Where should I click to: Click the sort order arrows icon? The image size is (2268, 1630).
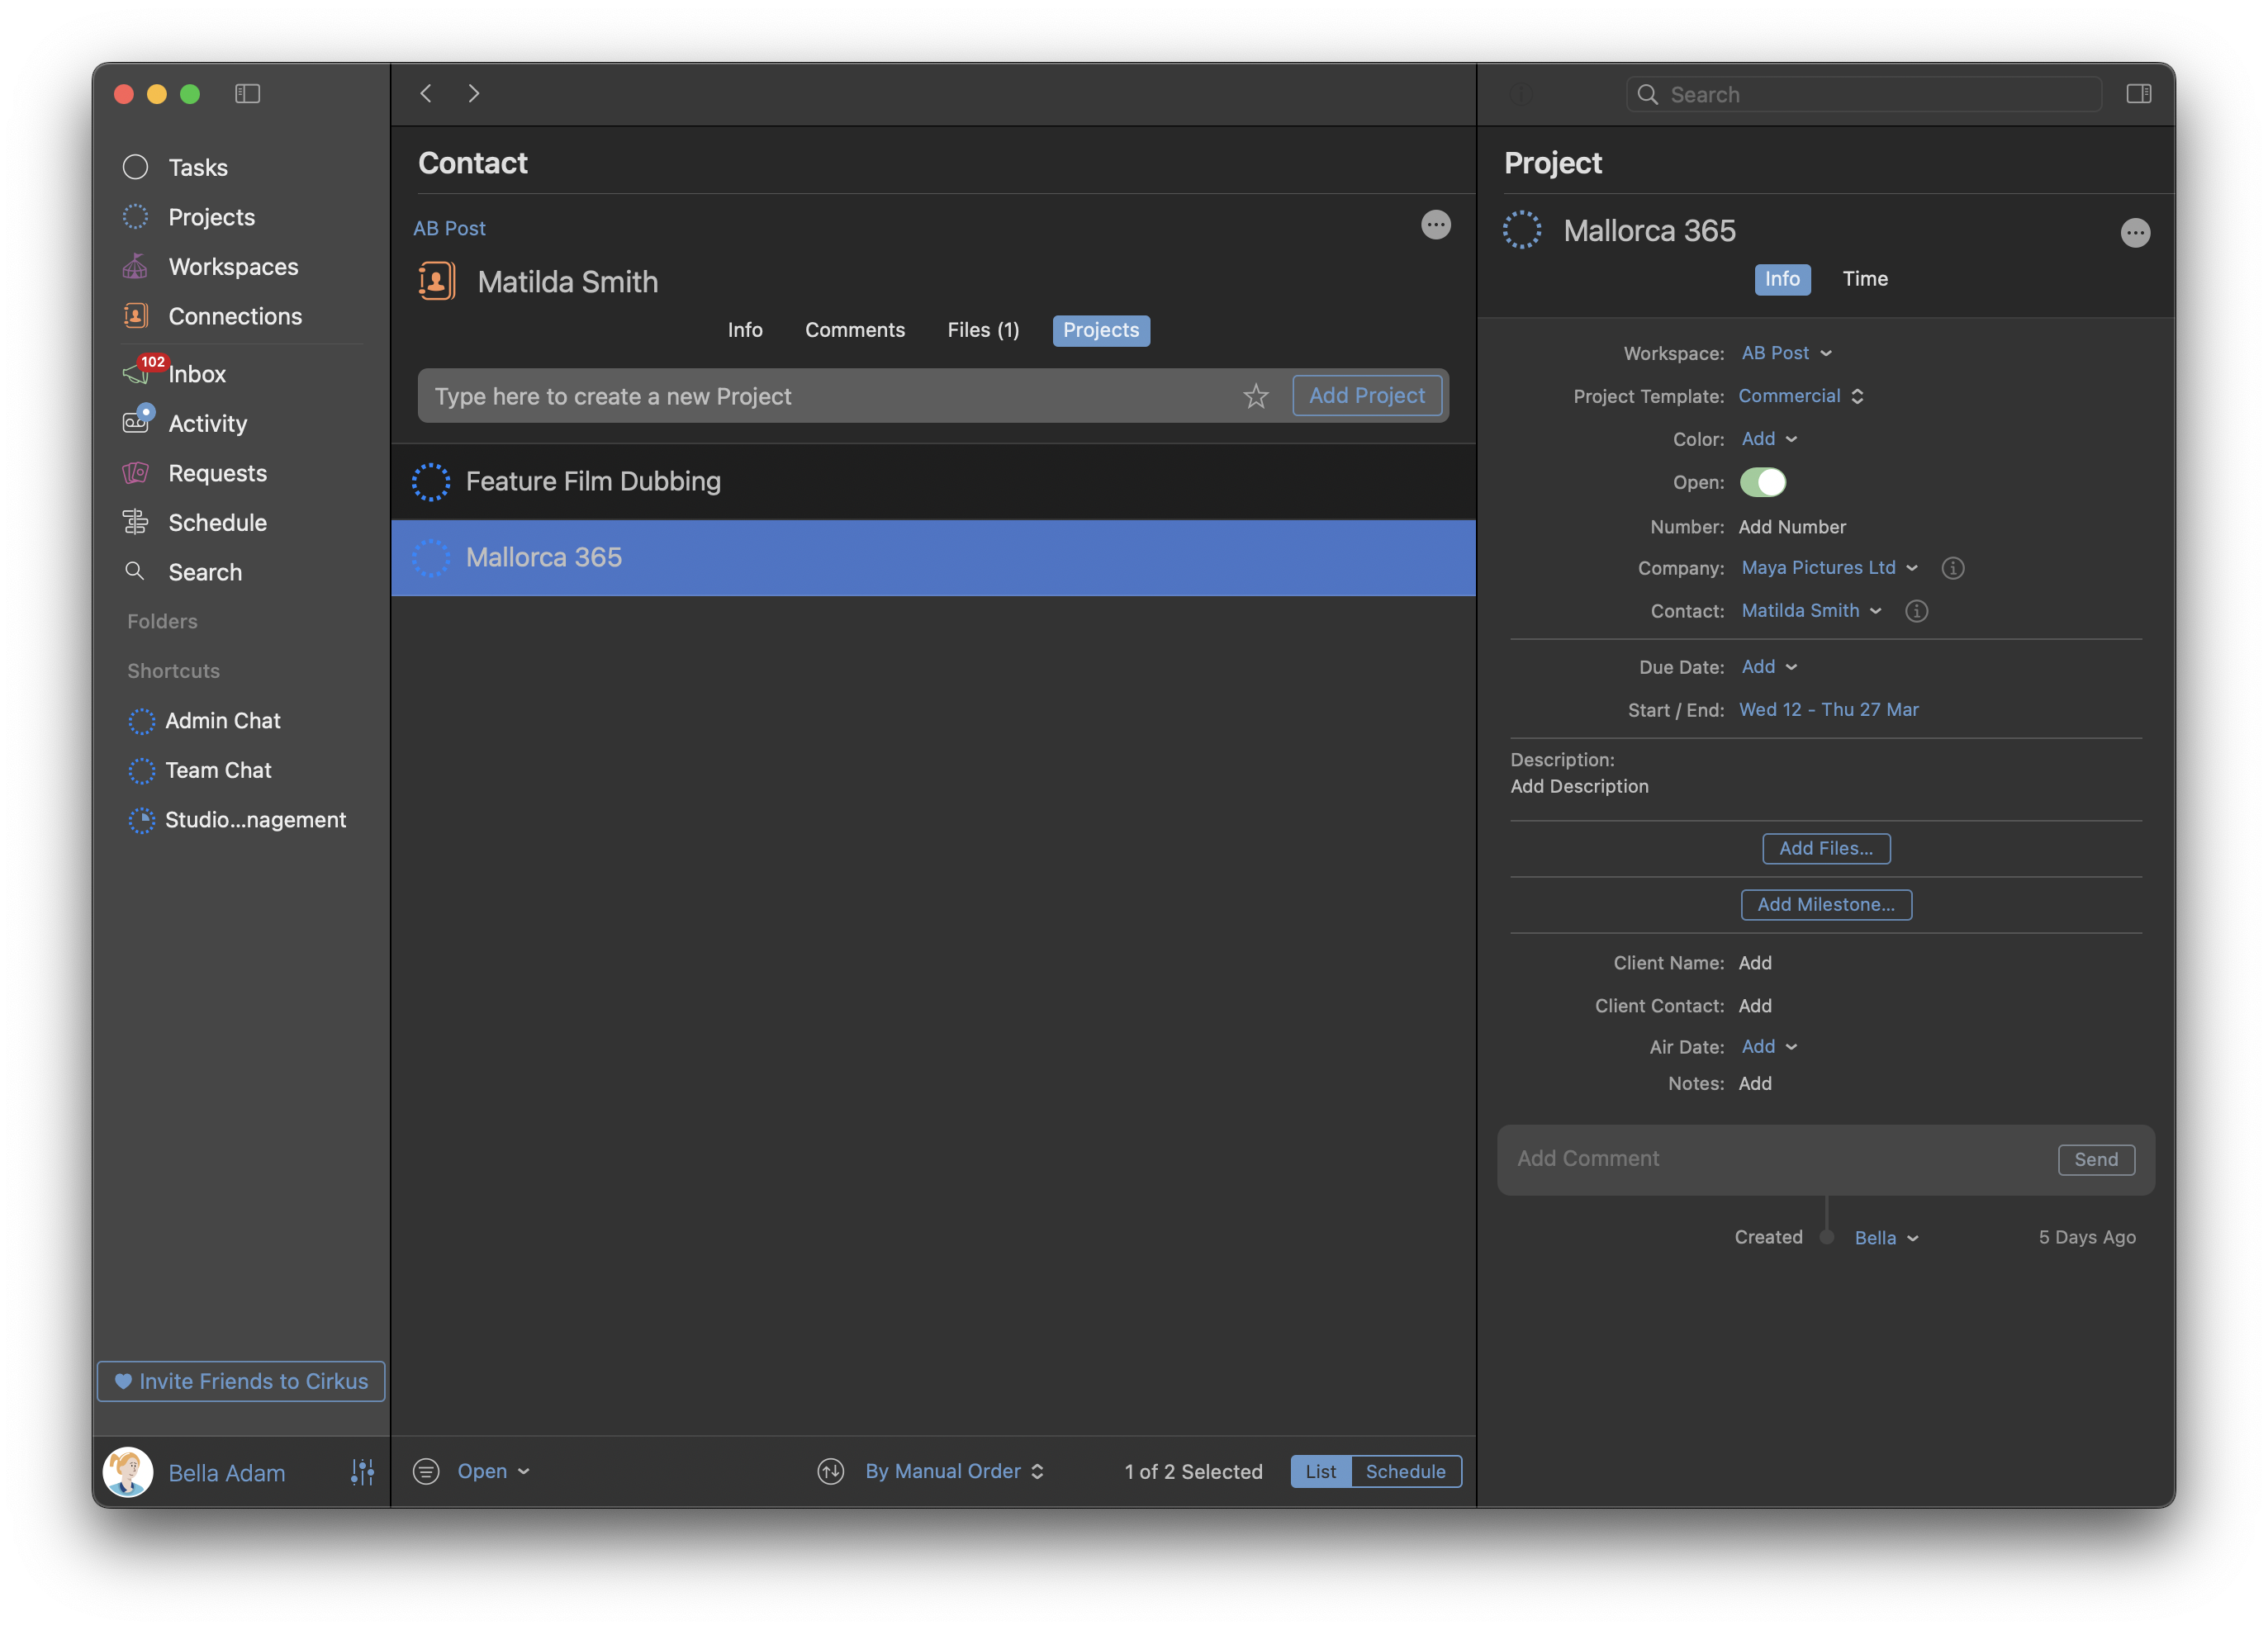(830, 1472)
